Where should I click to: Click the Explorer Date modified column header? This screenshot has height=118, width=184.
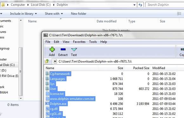(x=111, y=21)
